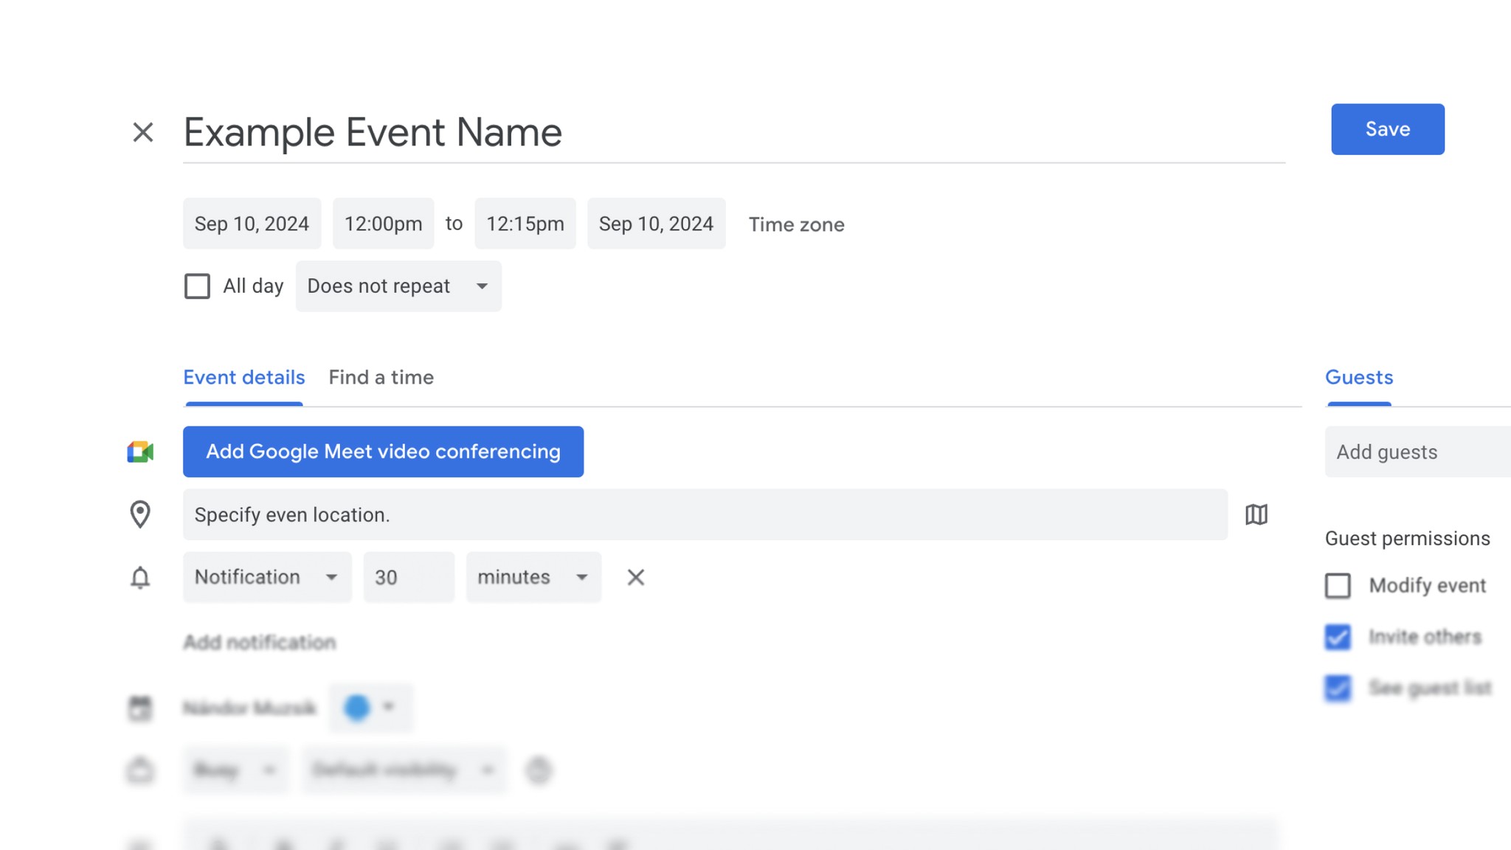Remove the 30 minutes notification

[x=635, y=577]
